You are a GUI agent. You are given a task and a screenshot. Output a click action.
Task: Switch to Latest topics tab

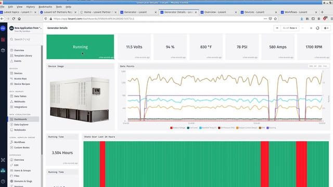(18, 12)
